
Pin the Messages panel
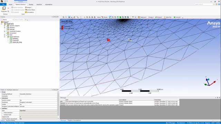tap(218, 97)
